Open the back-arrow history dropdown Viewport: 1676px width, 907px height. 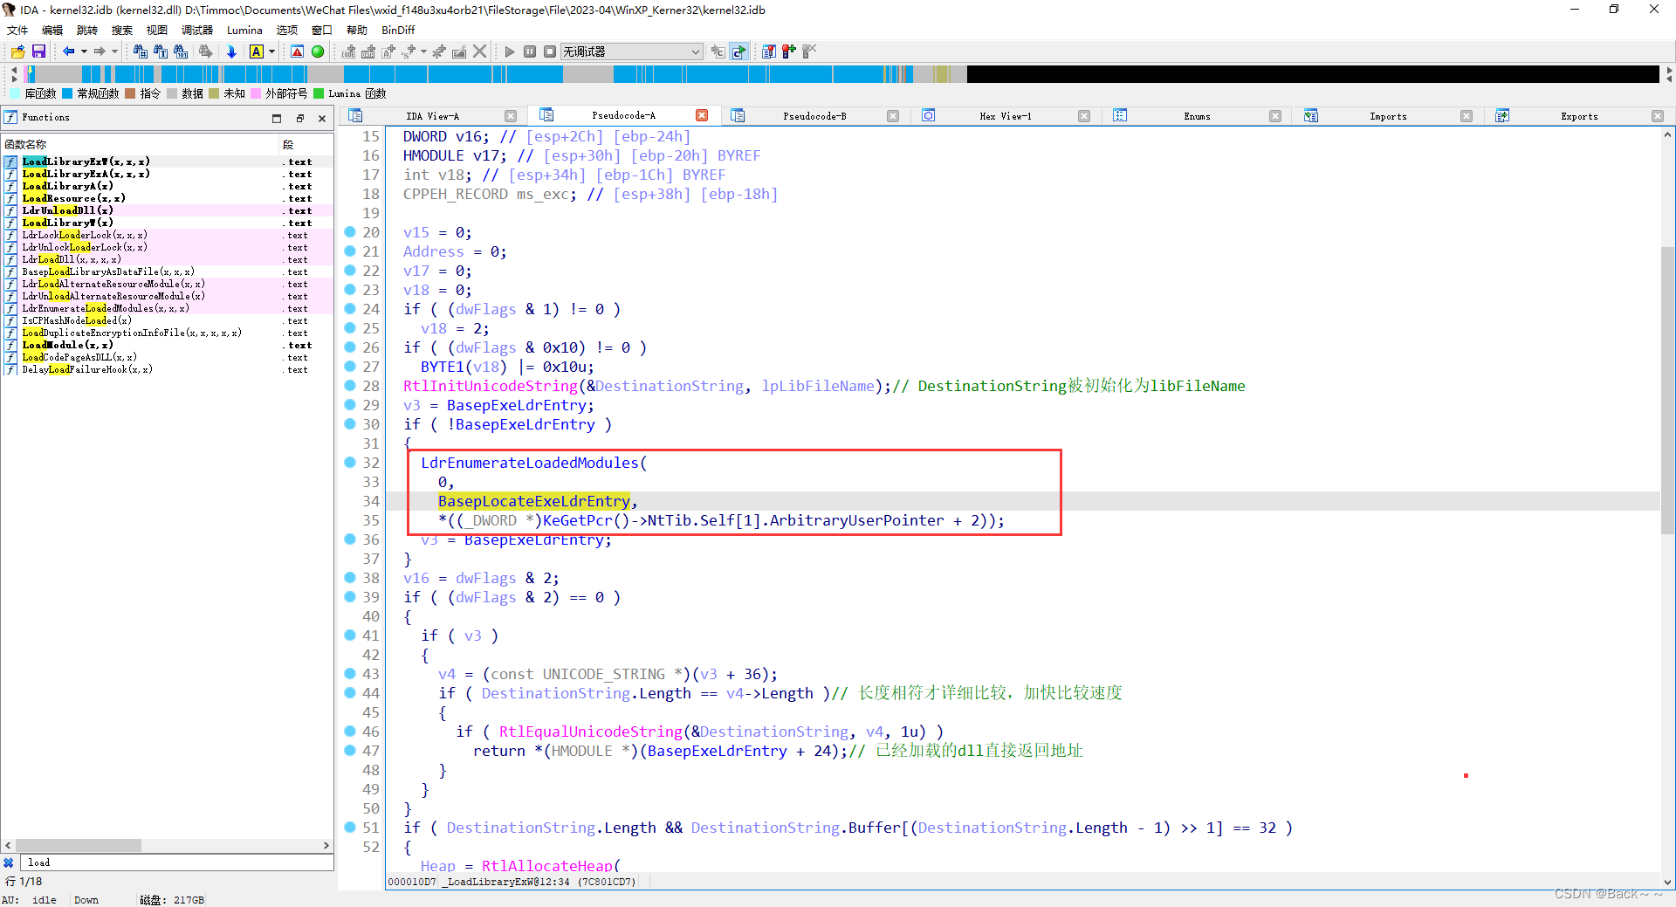84,52
